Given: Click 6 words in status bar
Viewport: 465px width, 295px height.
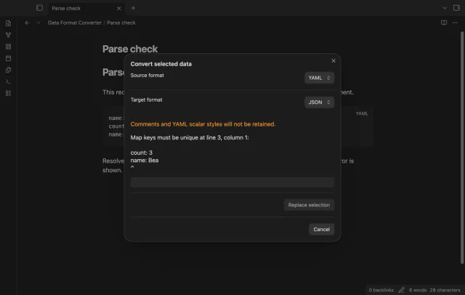Looking at the screenshot, I should point(418,290).
